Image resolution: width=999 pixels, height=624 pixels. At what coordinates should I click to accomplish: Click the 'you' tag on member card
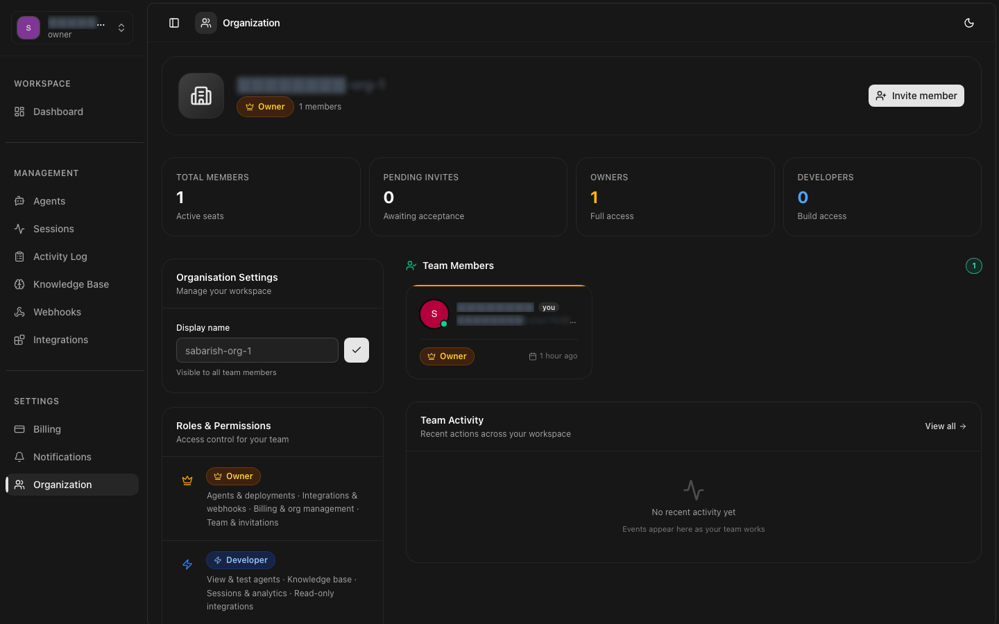pyautogui.click(x=549, y=307)
